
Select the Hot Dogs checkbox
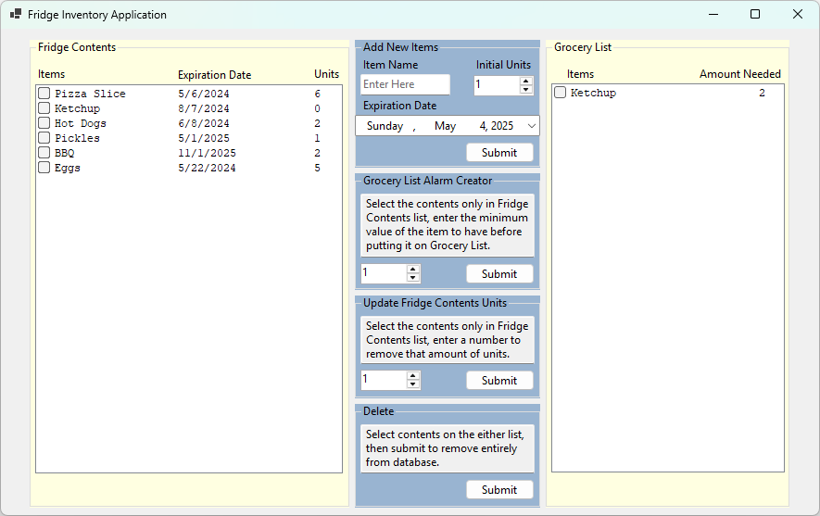44,123
